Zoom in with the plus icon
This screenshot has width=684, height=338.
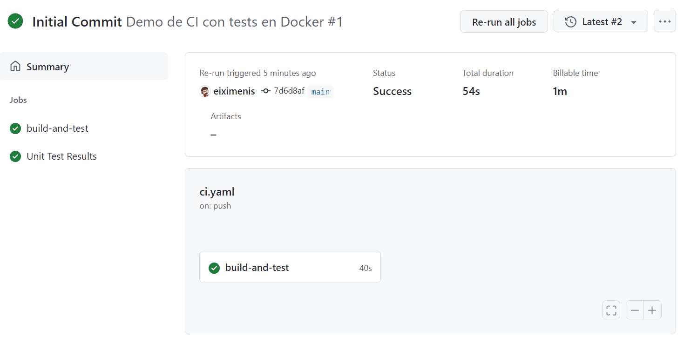point(652,310)
